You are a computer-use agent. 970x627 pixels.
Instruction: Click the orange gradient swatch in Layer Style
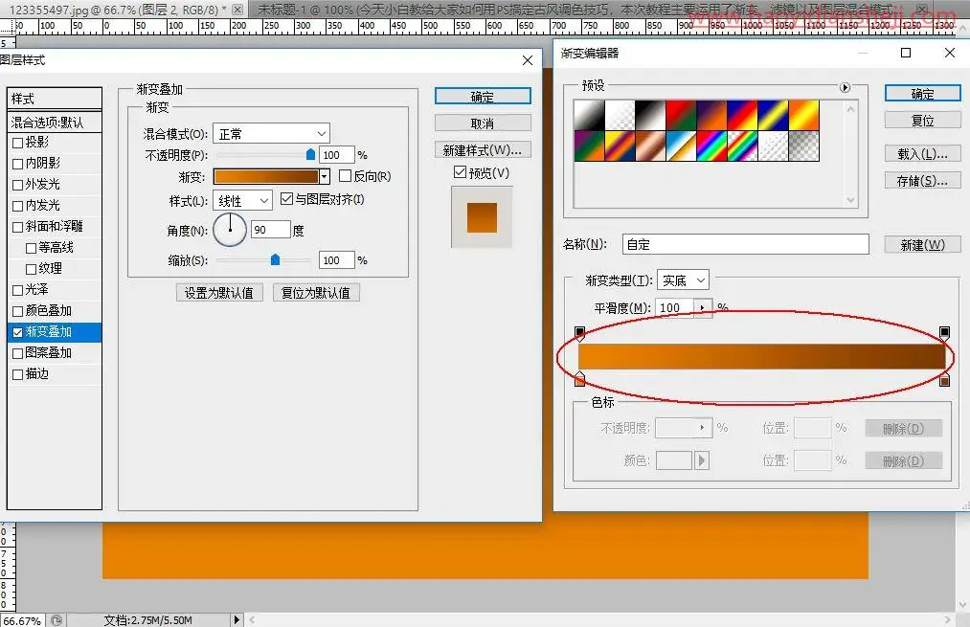tap(266, 177)
